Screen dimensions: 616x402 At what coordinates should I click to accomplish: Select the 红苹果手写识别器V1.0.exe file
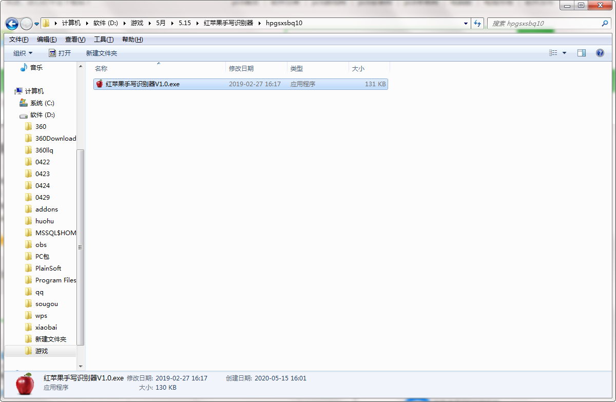240,84
